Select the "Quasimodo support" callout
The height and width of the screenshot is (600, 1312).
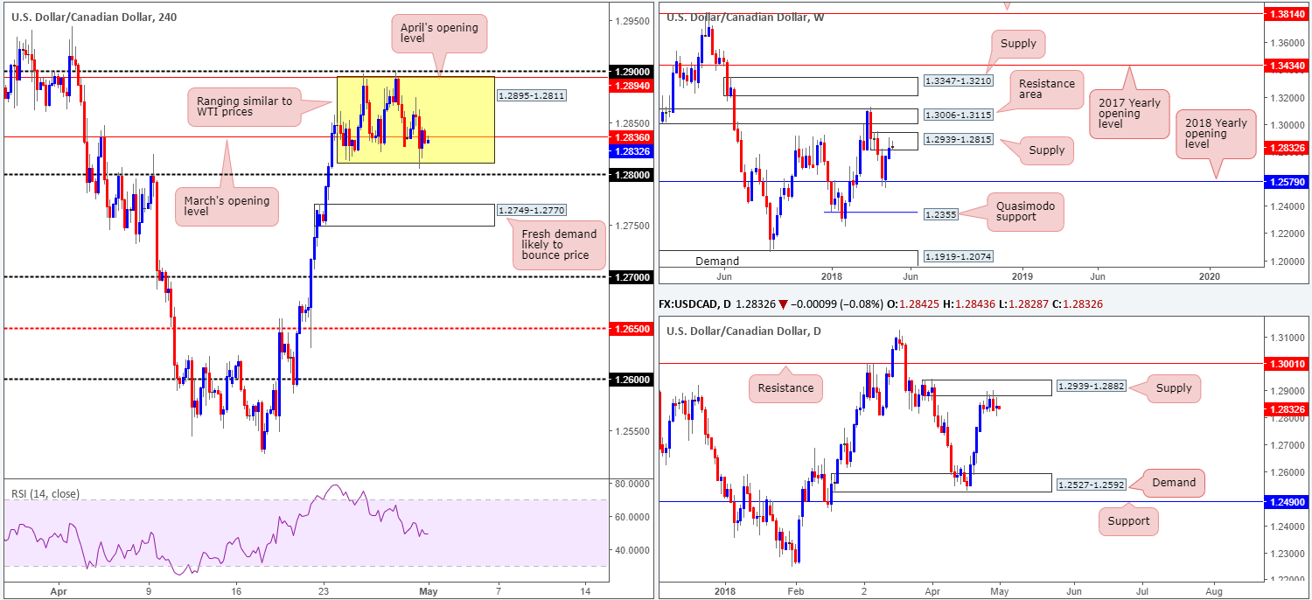point(1025,211)
